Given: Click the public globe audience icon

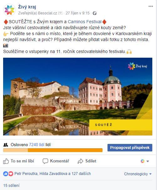Looking at the screenshot, I should pyautogui.click(x=95, y=13).
